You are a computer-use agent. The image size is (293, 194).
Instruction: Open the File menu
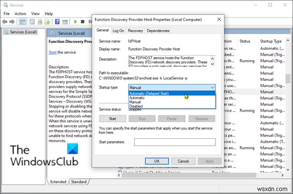click(6, 14)
